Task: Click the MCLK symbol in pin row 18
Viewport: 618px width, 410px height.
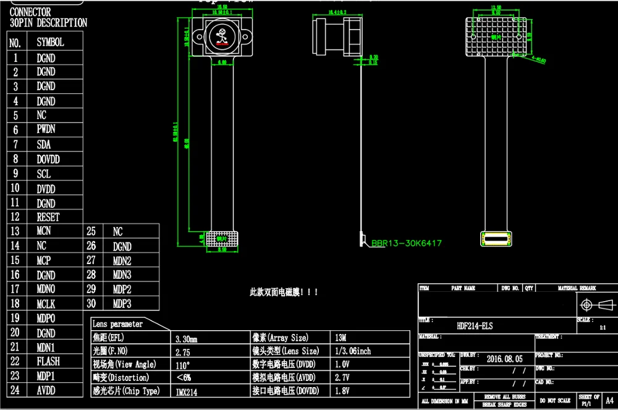Action: pos(46,304)
